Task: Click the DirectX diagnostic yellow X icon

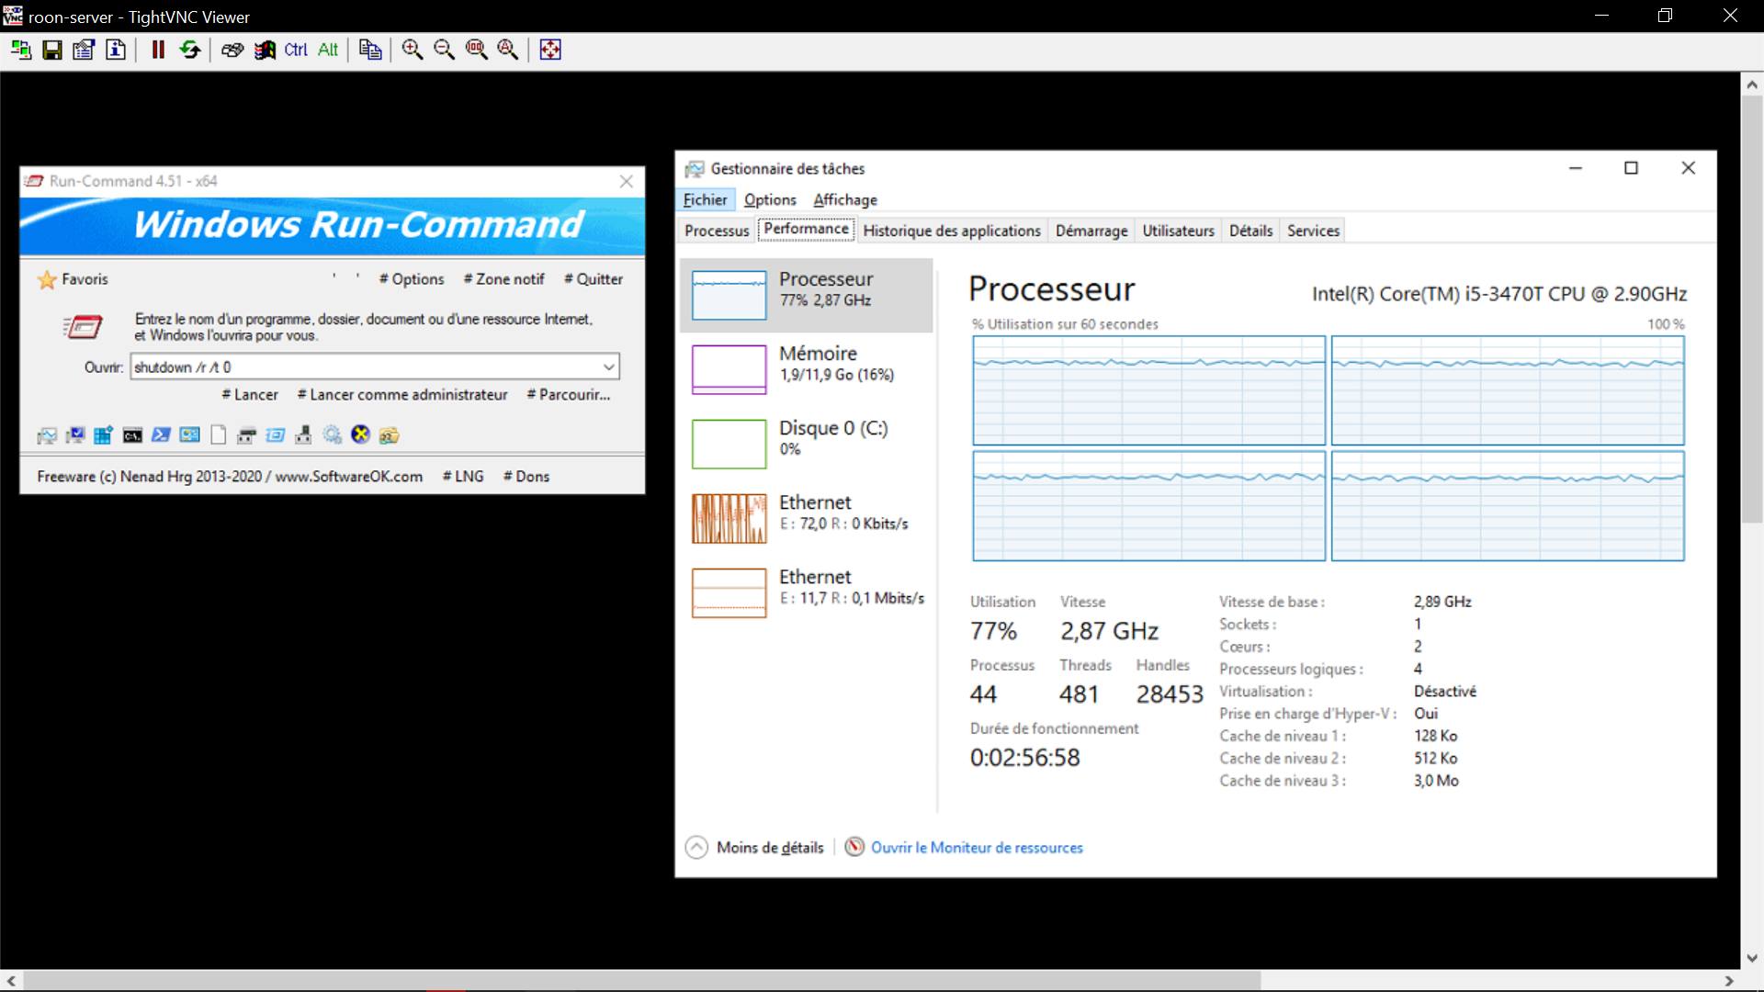Action: 360,435
